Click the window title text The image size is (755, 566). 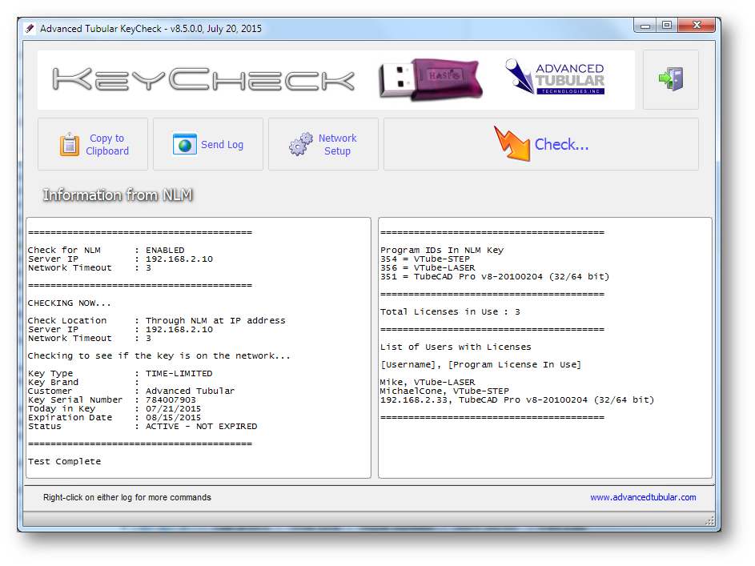[x=151, y=29]
